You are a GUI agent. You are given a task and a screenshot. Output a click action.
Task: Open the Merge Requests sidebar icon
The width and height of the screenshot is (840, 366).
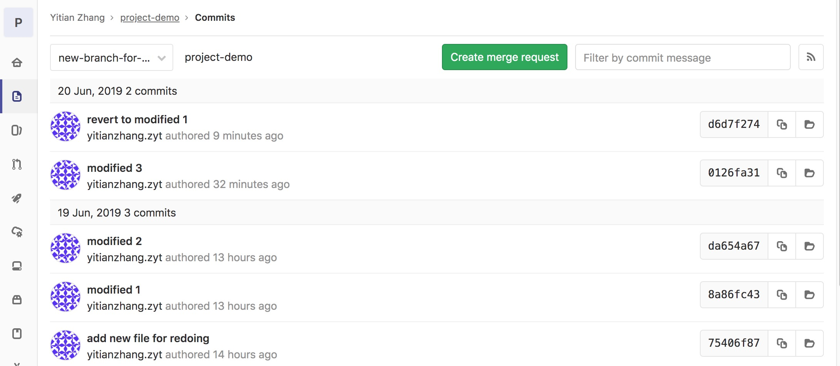[x=17, y=165]
